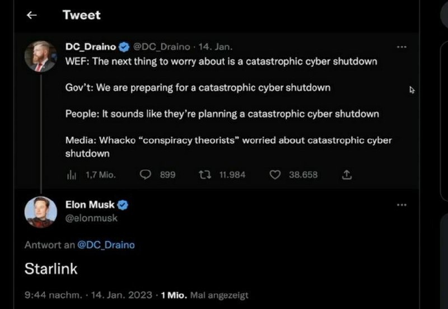Open Elon Musk's profile picture
448x309 pixels.
click(x=40, y=212)
